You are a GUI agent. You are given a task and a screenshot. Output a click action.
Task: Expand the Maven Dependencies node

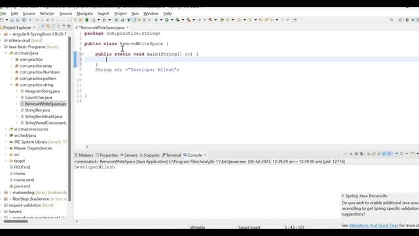pos(6,148)
